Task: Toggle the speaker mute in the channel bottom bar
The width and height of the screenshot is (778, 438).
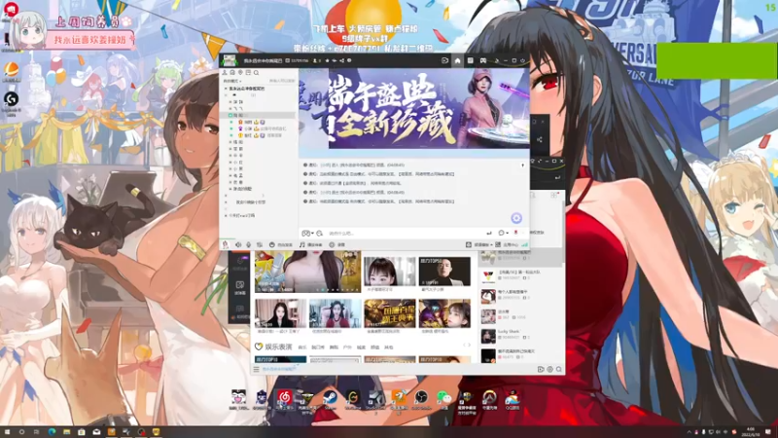Action: tap(238, 245)
